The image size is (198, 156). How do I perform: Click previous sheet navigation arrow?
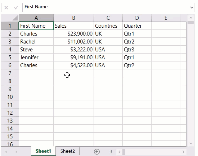point(6,152)
